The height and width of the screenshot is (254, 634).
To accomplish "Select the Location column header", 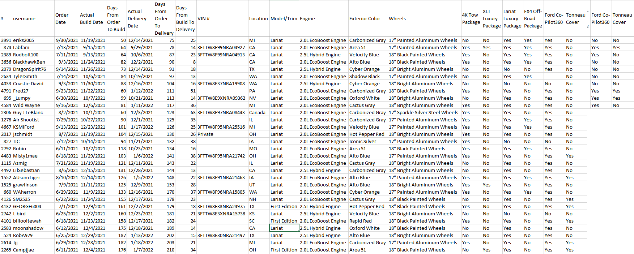I will [259, 18].
